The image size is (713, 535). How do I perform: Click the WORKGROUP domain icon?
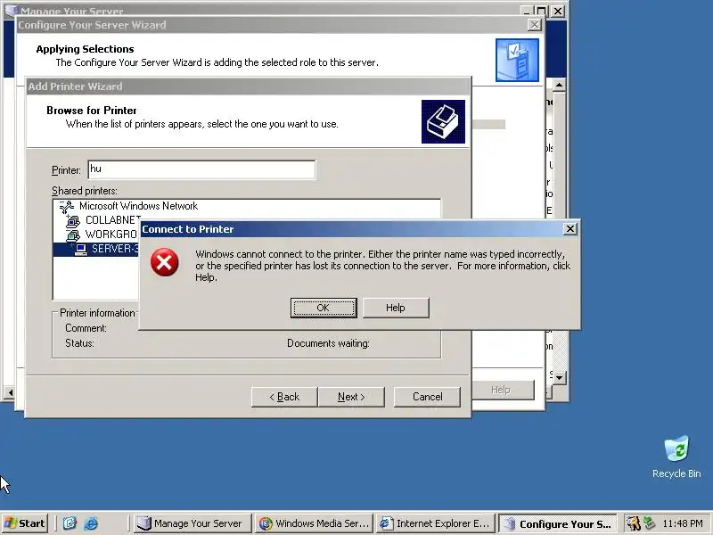click(x=73, y=235)
